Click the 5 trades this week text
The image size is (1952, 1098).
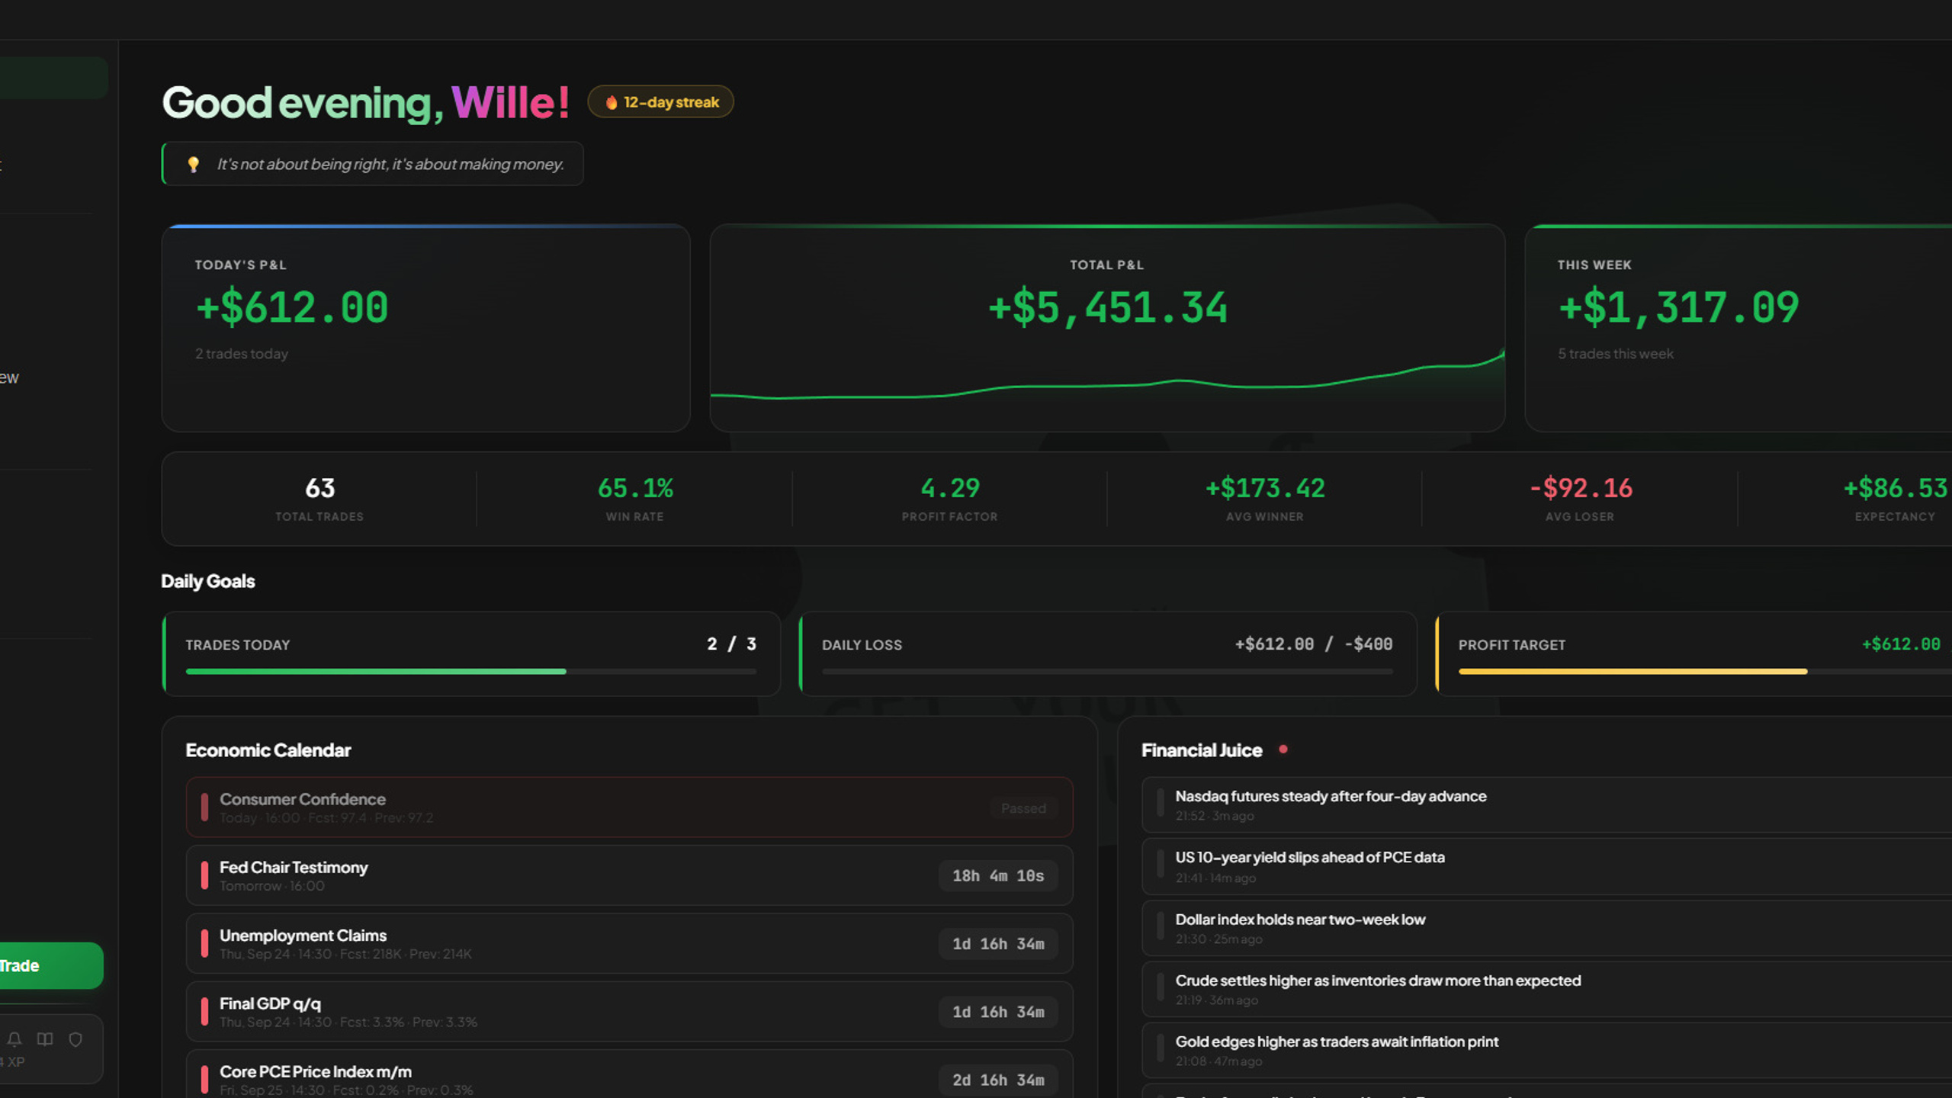coord(1616,354)
